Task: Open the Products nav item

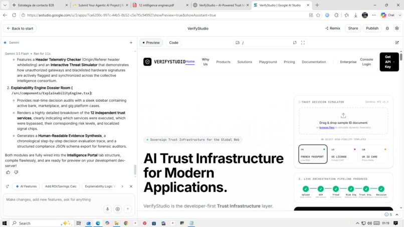Action: (x=223, y=62)
